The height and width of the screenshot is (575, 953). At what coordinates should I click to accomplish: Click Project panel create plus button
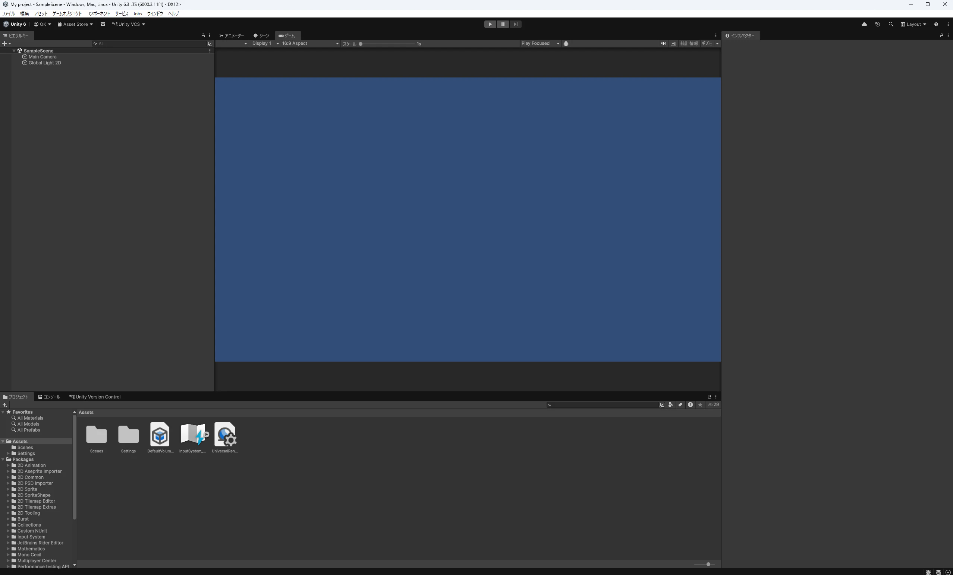4,405
